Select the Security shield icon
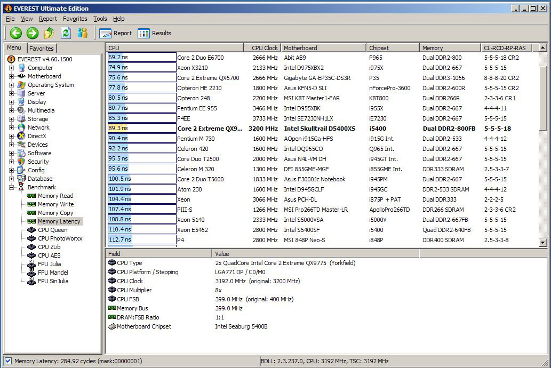This screenshot has height=368, width=551. (21, 162)
